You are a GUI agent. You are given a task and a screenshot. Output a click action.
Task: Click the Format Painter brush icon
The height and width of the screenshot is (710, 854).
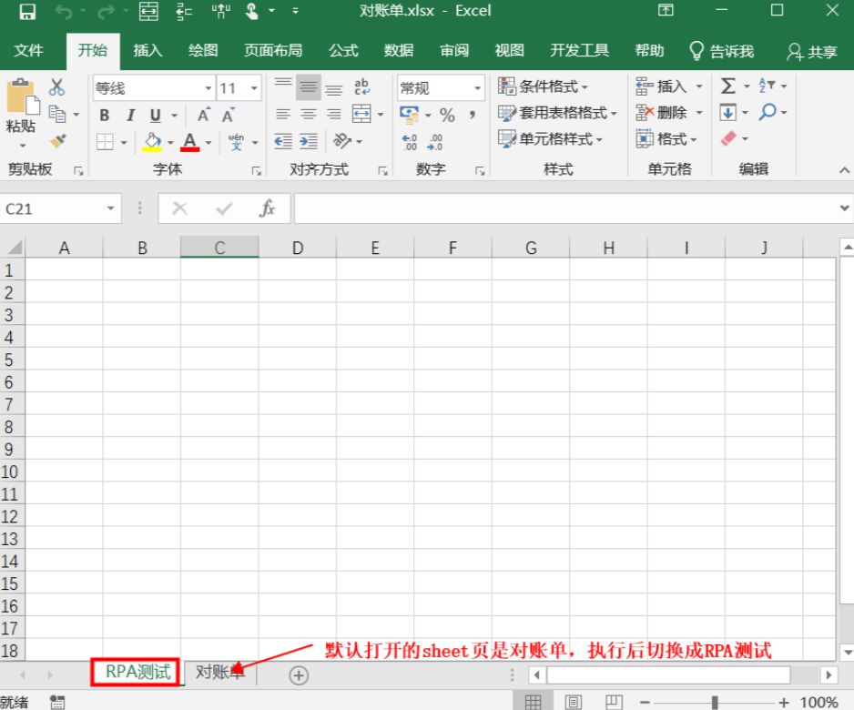coord(57,141)
